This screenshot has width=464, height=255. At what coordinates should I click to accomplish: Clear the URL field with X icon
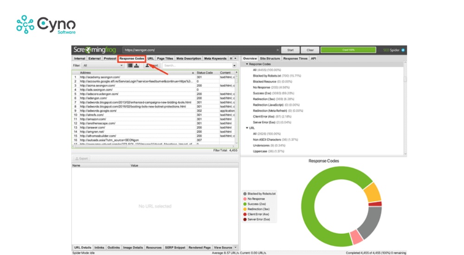pyautogui.click(x=277, y=50)
